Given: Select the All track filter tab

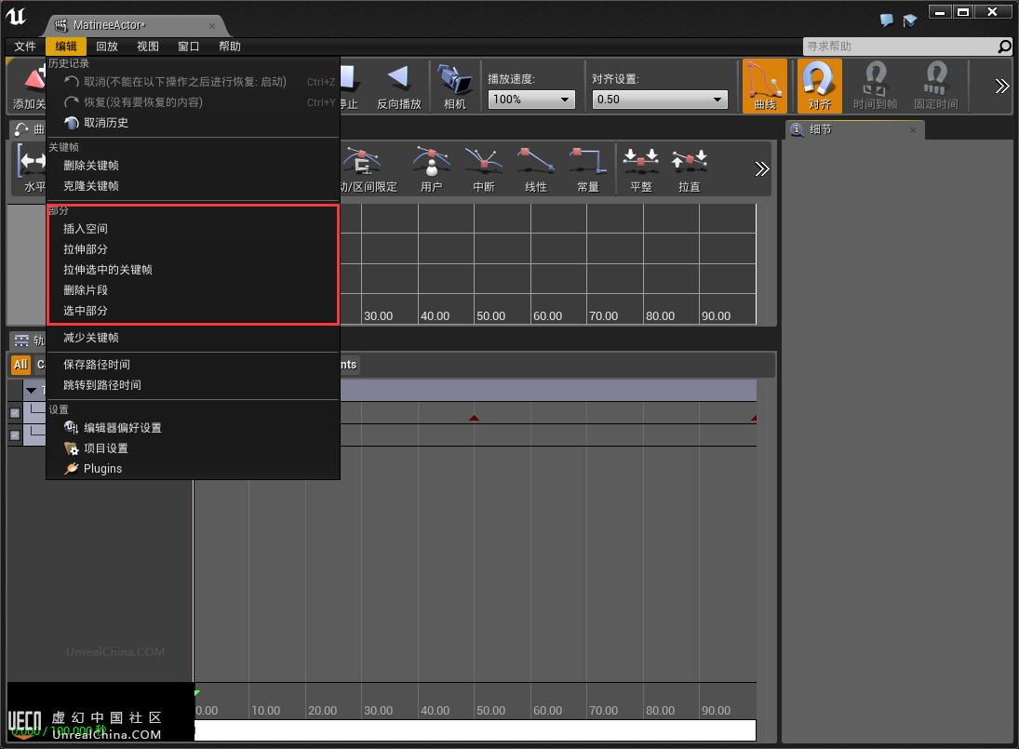Looking at the screenshot, I should pyautogui.click(x=20, y=365).
